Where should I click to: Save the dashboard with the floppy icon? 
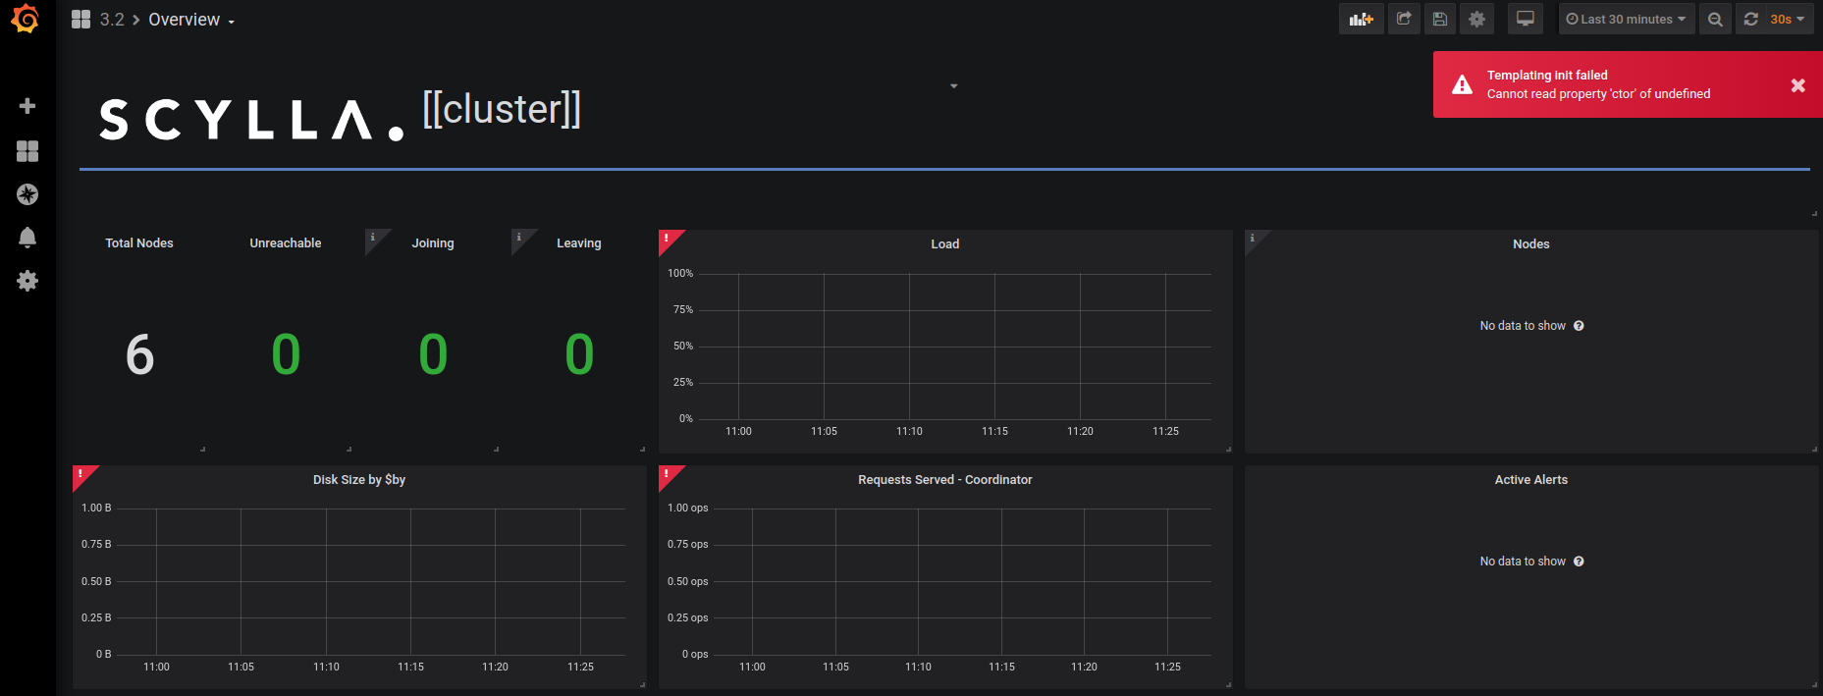click(x=1440, y=19)
